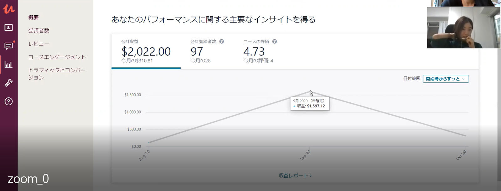
Task: Click the webcam video thumbnail
Action: click(463, 27)
